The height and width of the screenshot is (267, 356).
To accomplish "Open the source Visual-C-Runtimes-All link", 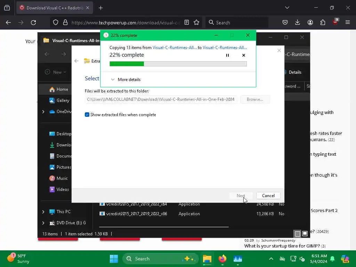I will pyautogui.click(x=175, y=47).
